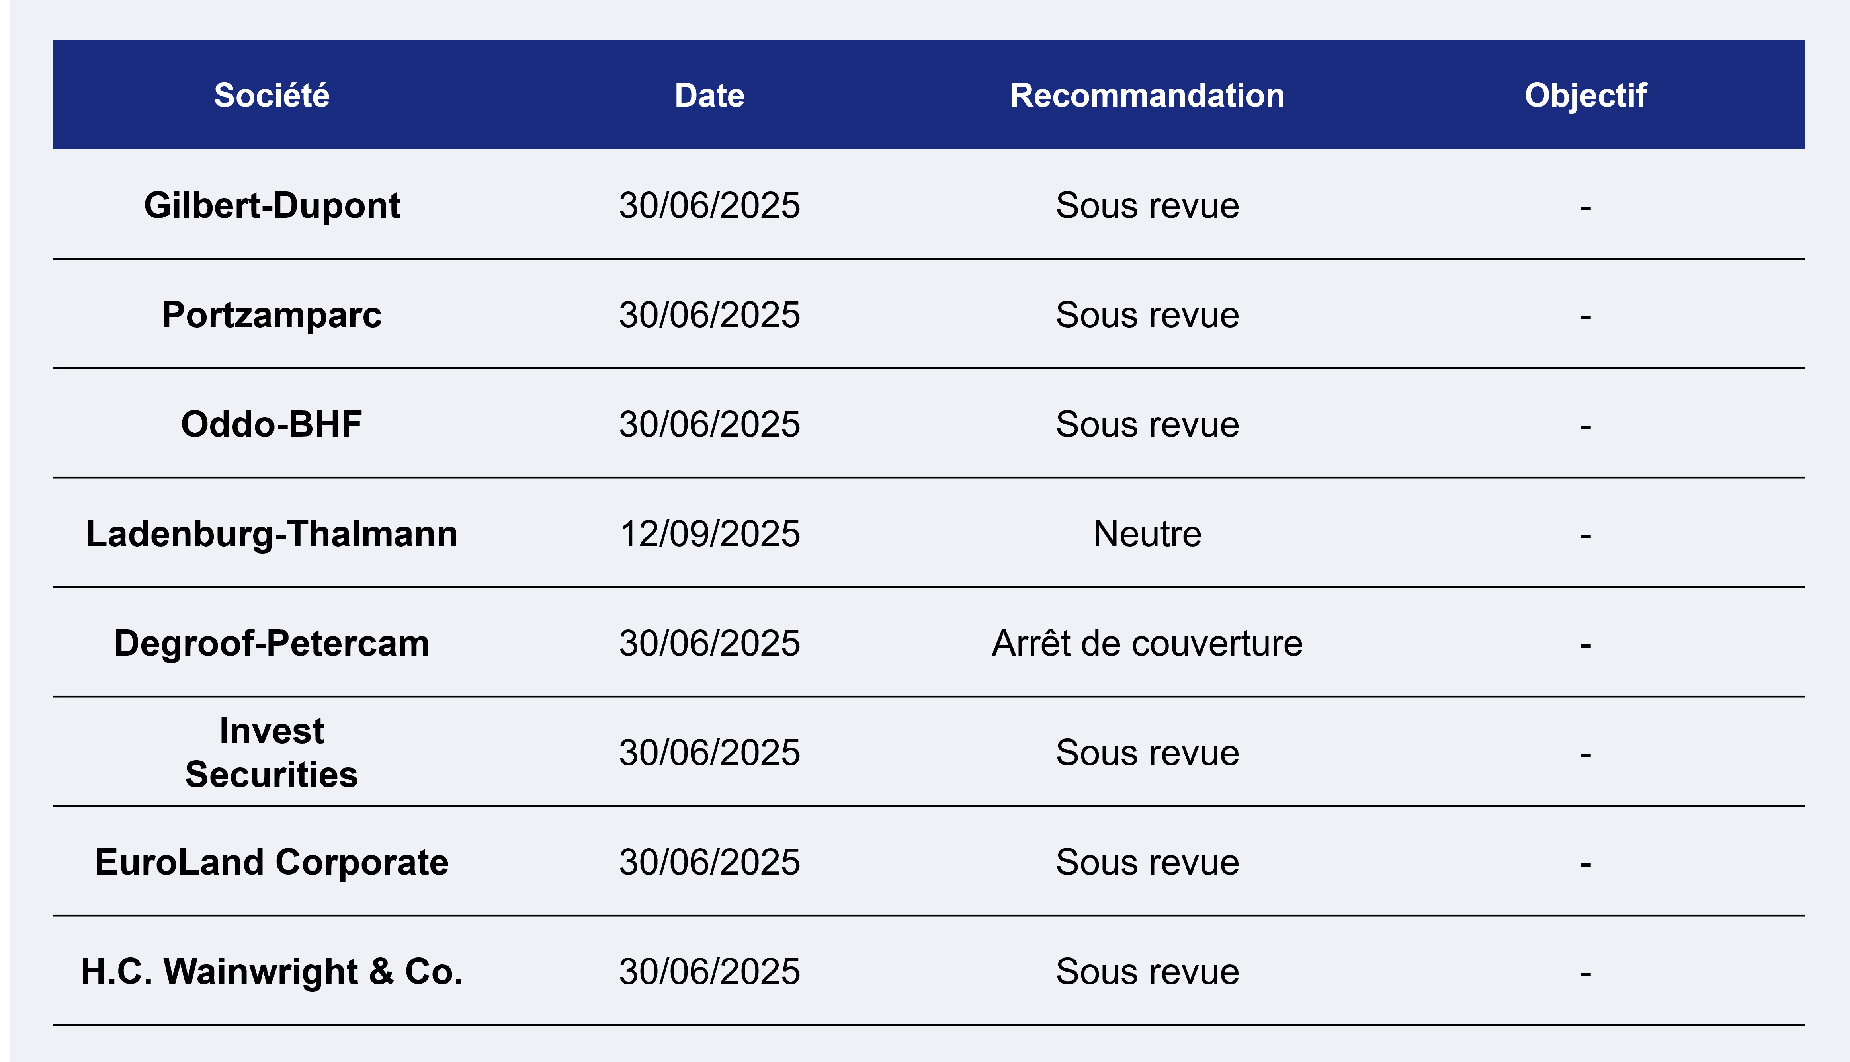Image resolution: width=1850 pixels, height=1062 pixels.
Task: Click the Recommandation column header
Action: click(x=1147, y=96)
